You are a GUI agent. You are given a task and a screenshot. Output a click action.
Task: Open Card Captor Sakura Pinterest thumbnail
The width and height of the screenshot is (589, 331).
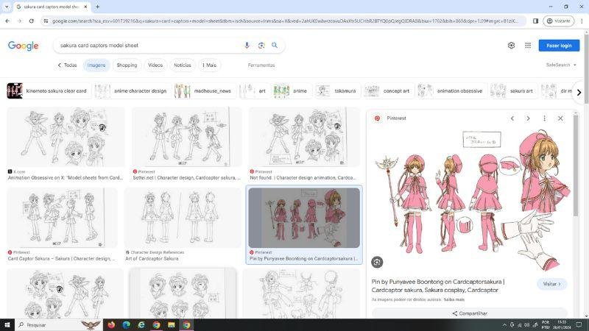tap(63, 218)
